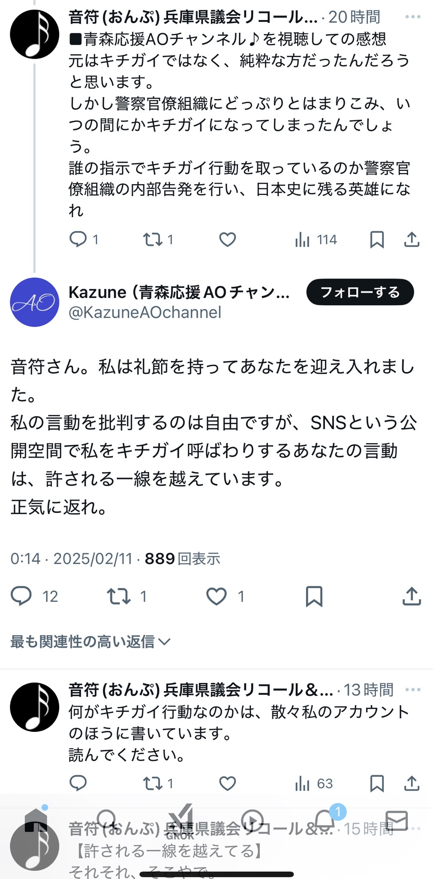The width and height of the screenshot is (433, 879).
Task: Bookmark the top 音符 post
Action: click(377, 239)
